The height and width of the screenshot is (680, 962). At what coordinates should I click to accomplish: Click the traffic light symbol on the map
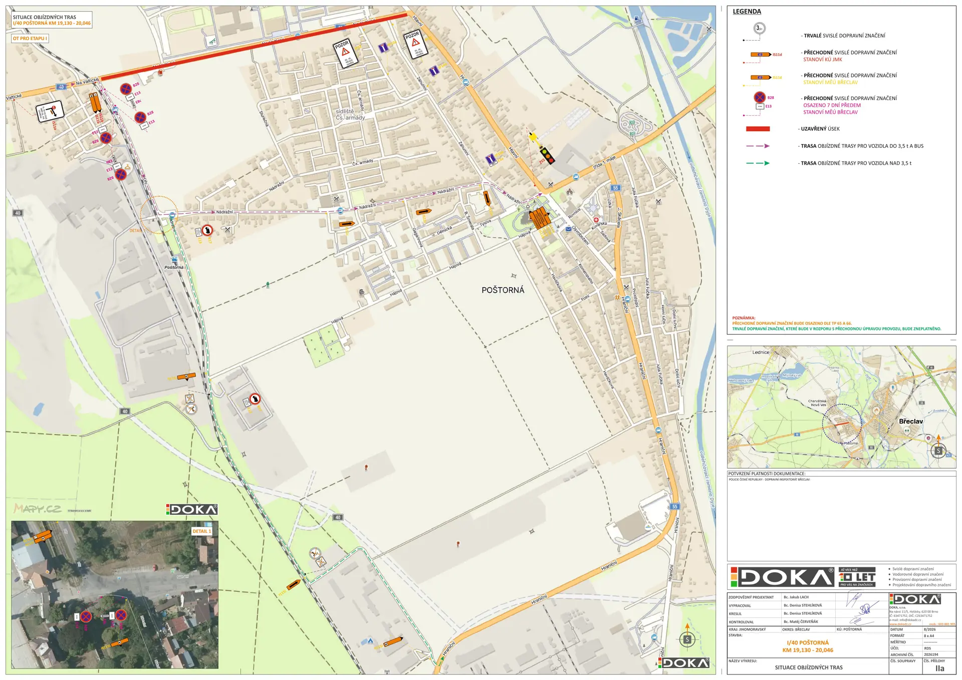tap(547, 155)
